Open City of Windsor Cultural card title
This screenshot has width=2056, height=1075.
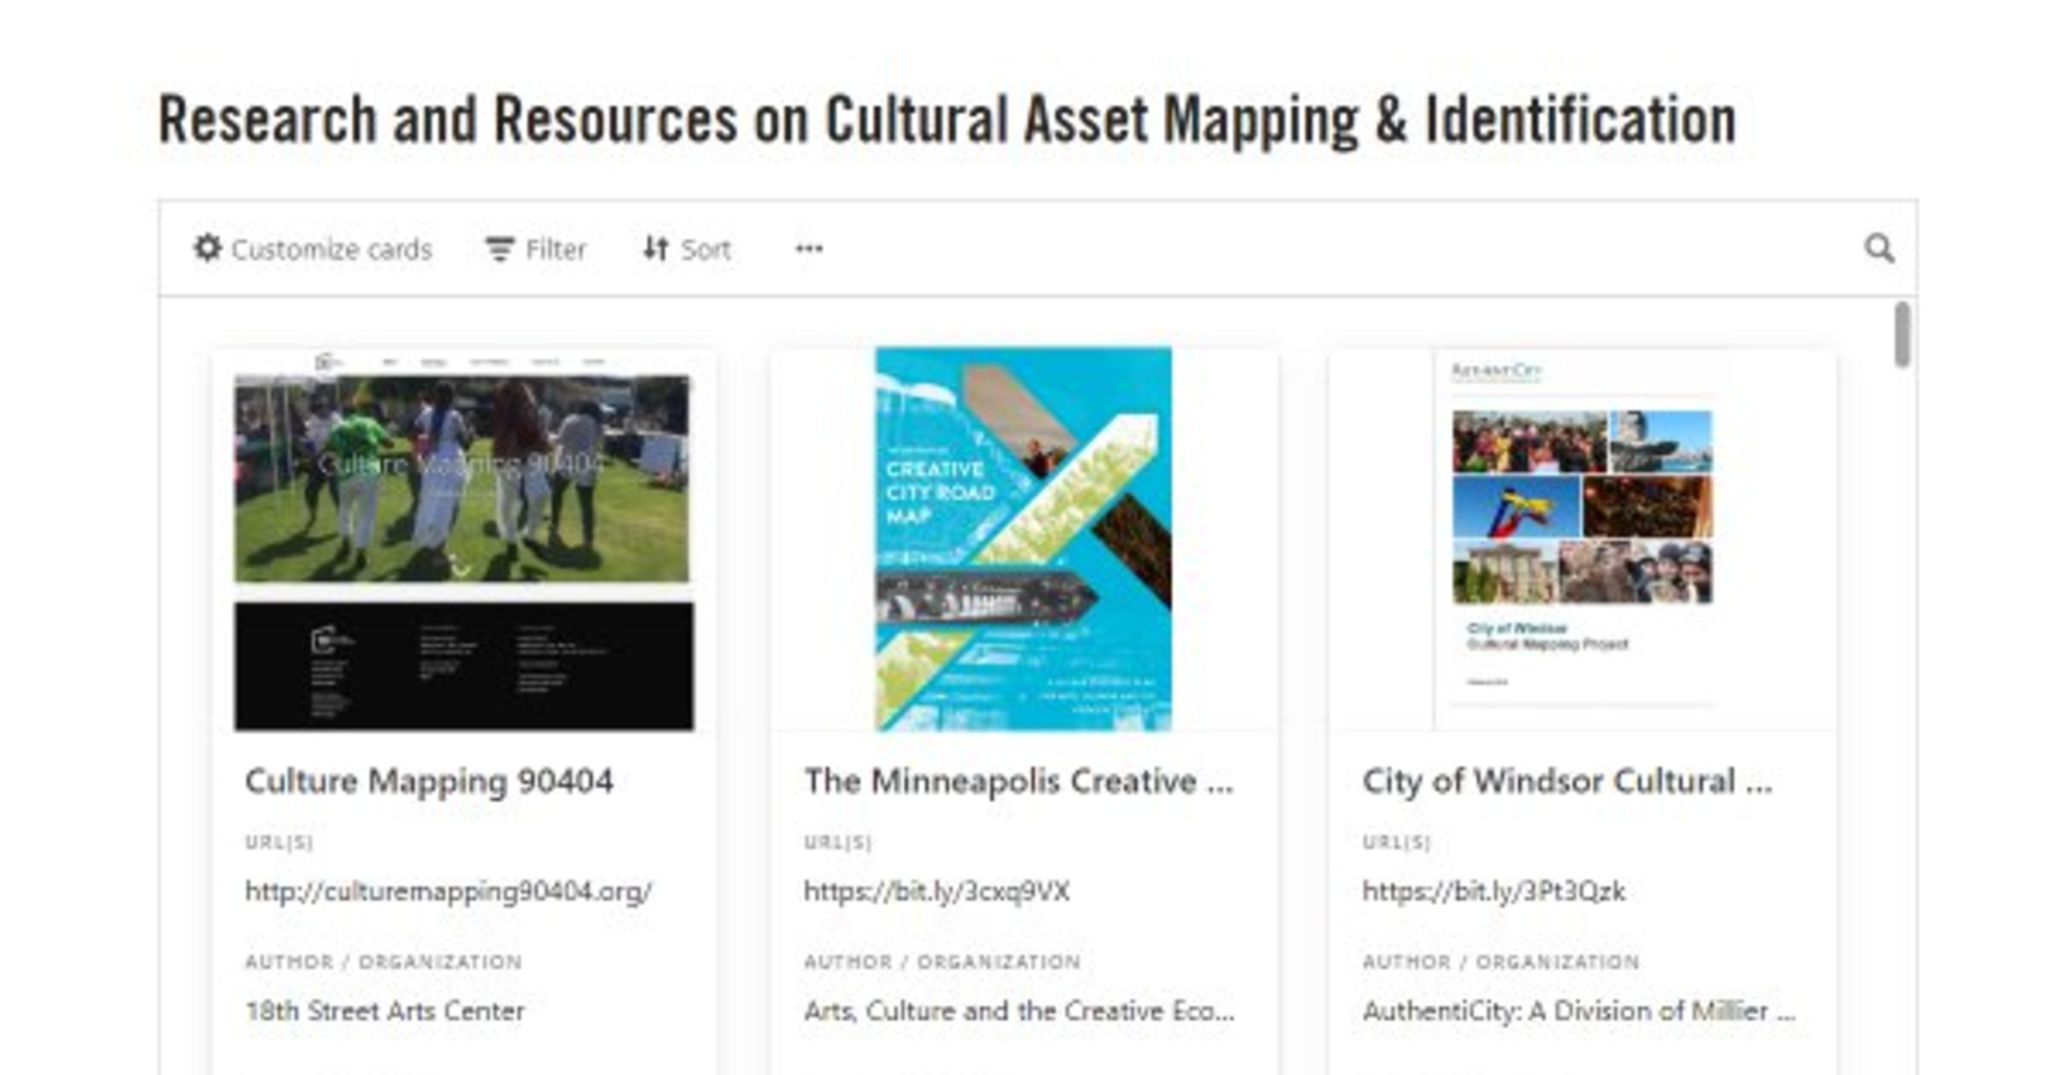pos(1566,781)
